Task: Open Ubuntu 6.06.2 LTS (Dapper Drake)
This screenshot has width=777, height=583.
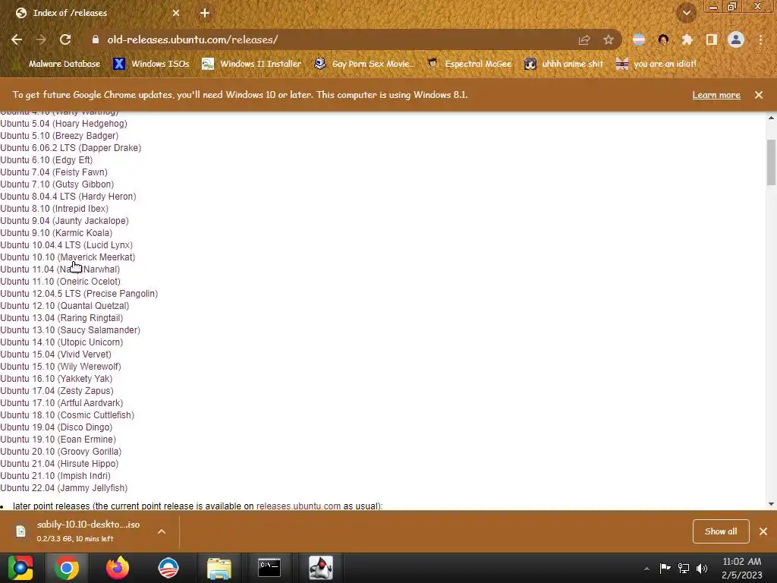Action: pos(71,148)
